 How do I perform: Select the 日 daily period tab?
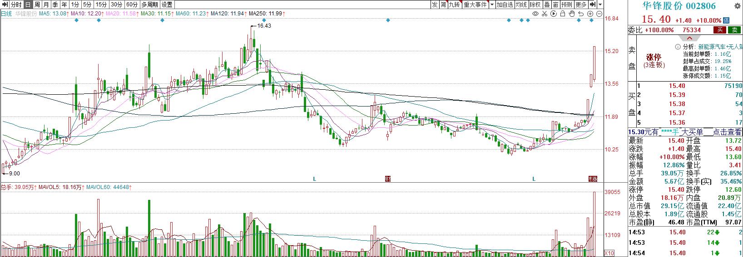point(28,5)
